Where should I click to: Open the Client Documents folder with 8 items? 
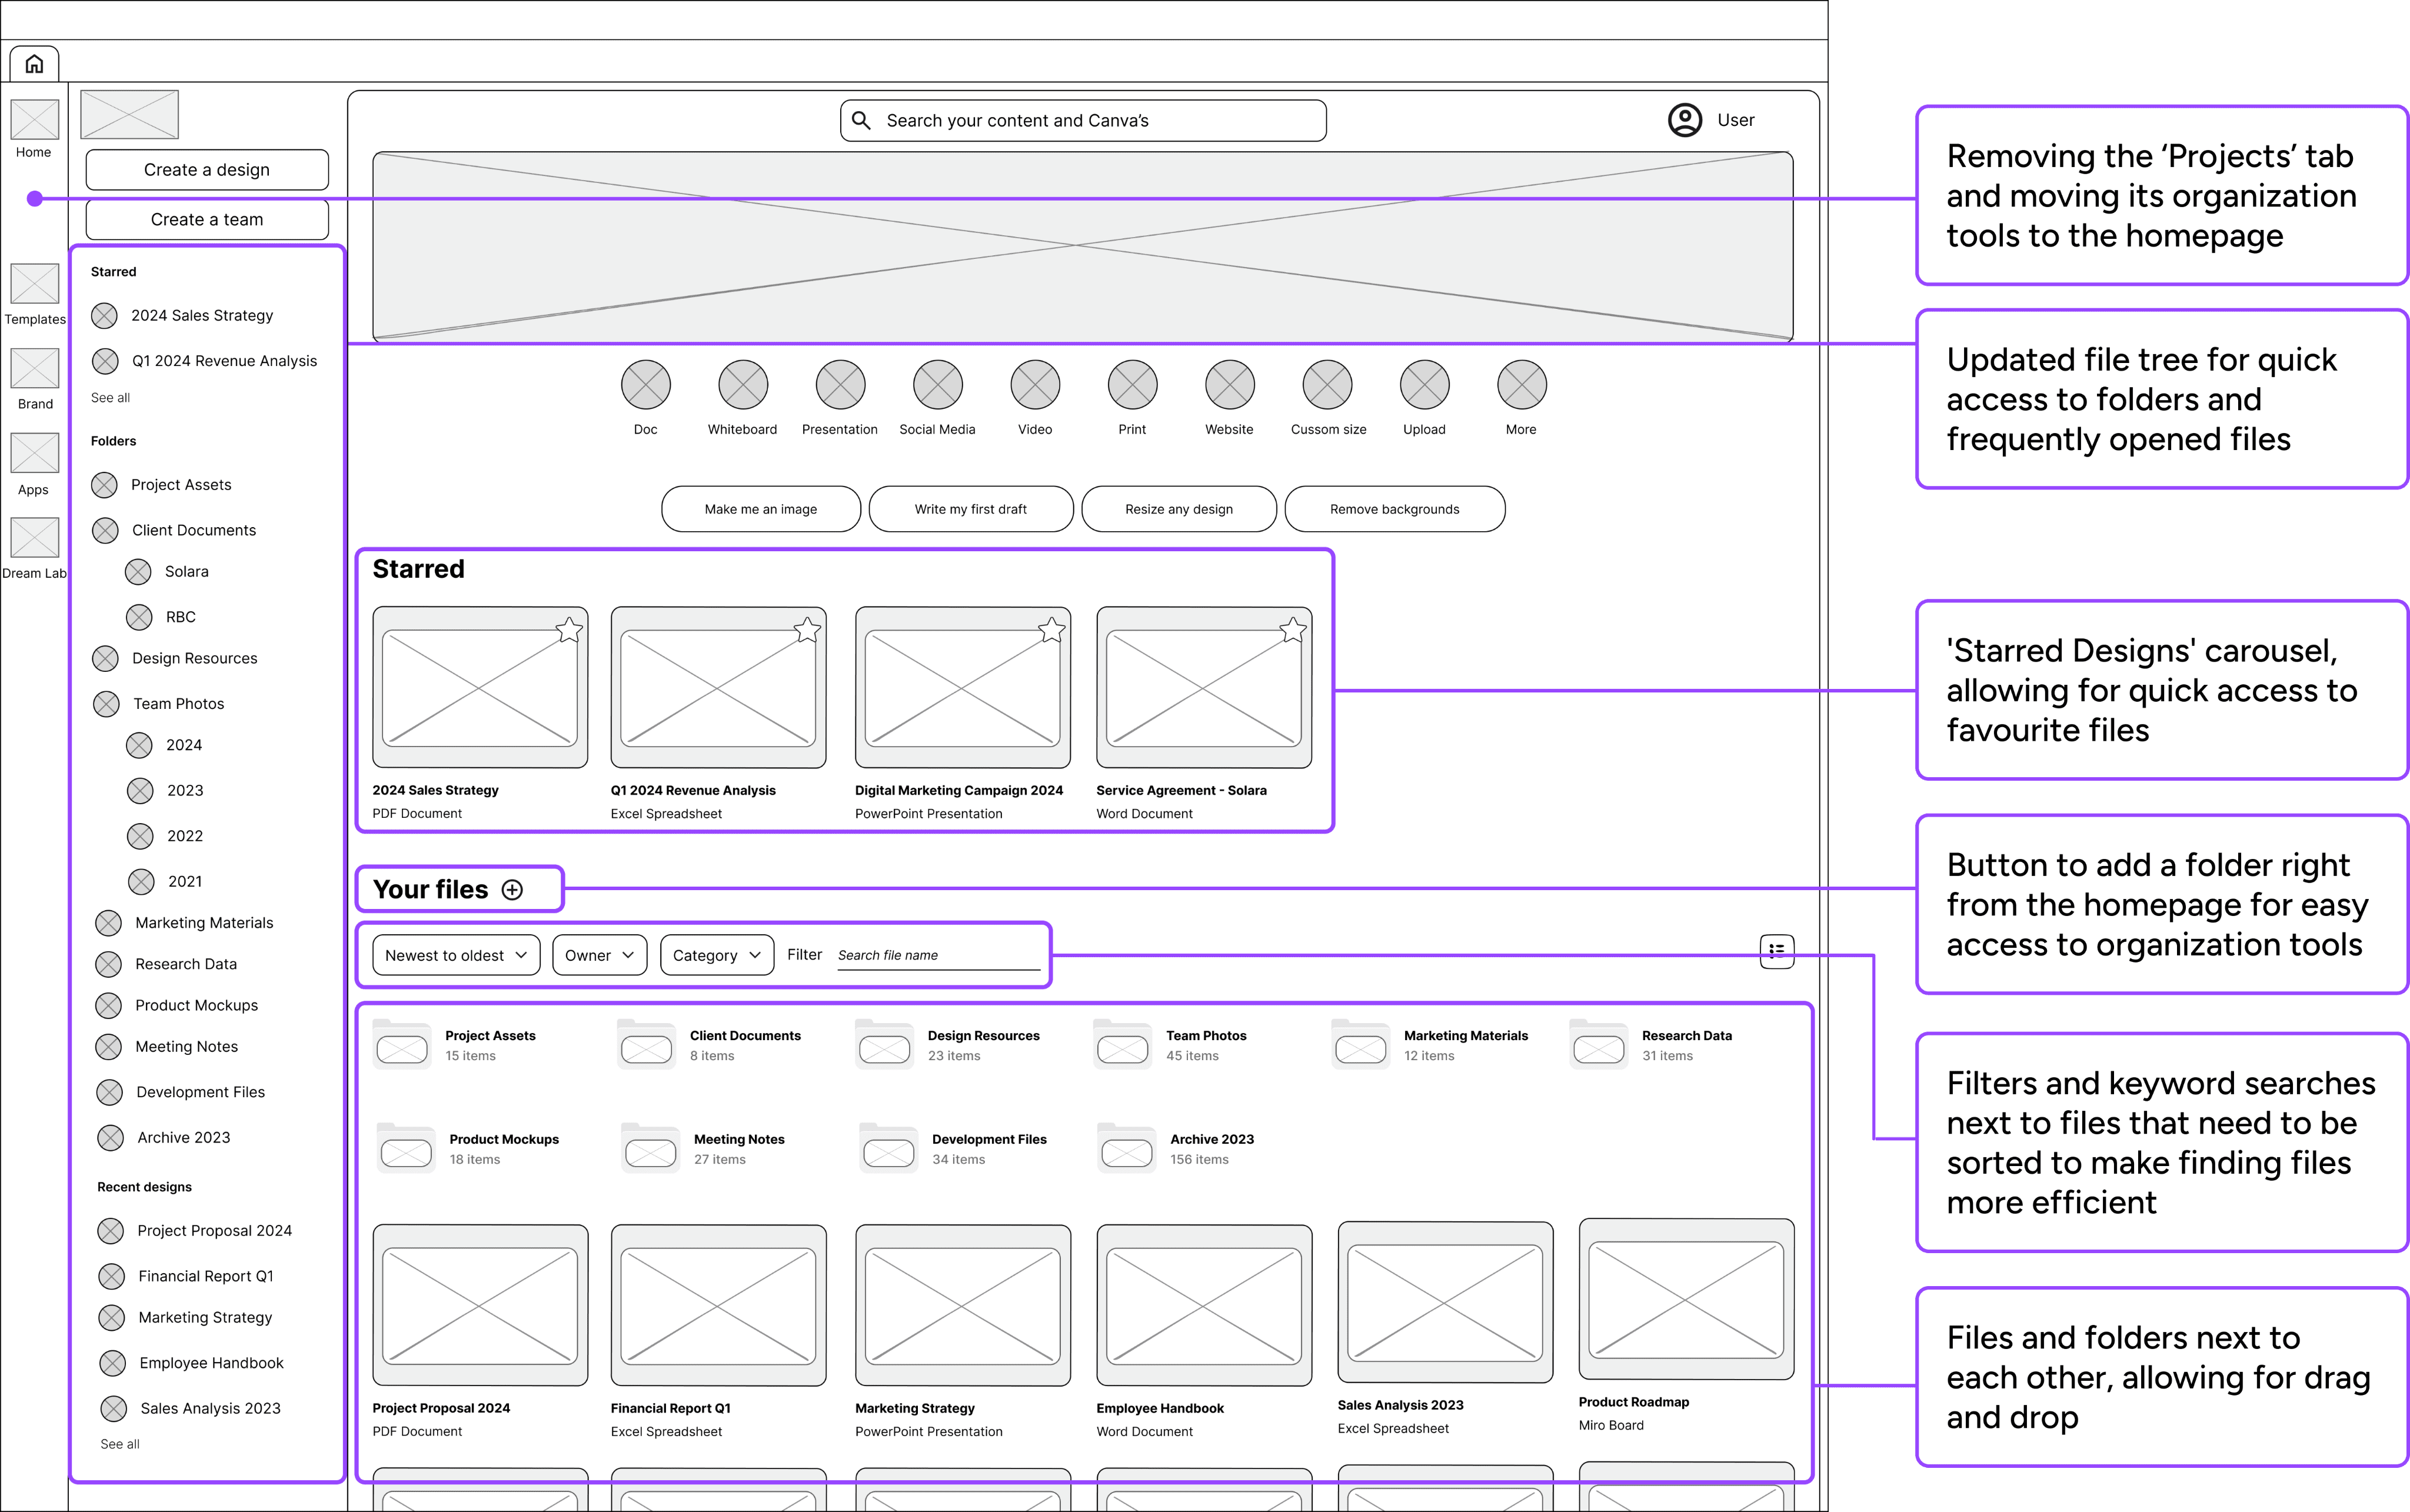pyautogui.click(x=710, y=1045)
